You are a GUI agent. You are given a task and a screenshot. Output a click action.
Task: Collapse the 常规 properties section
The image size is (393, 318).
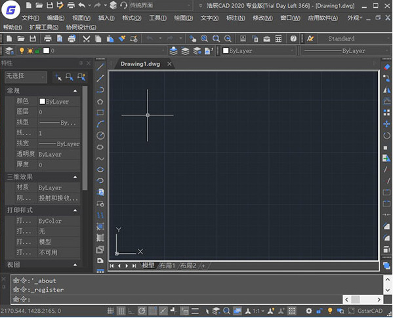(x=75, y=90)
